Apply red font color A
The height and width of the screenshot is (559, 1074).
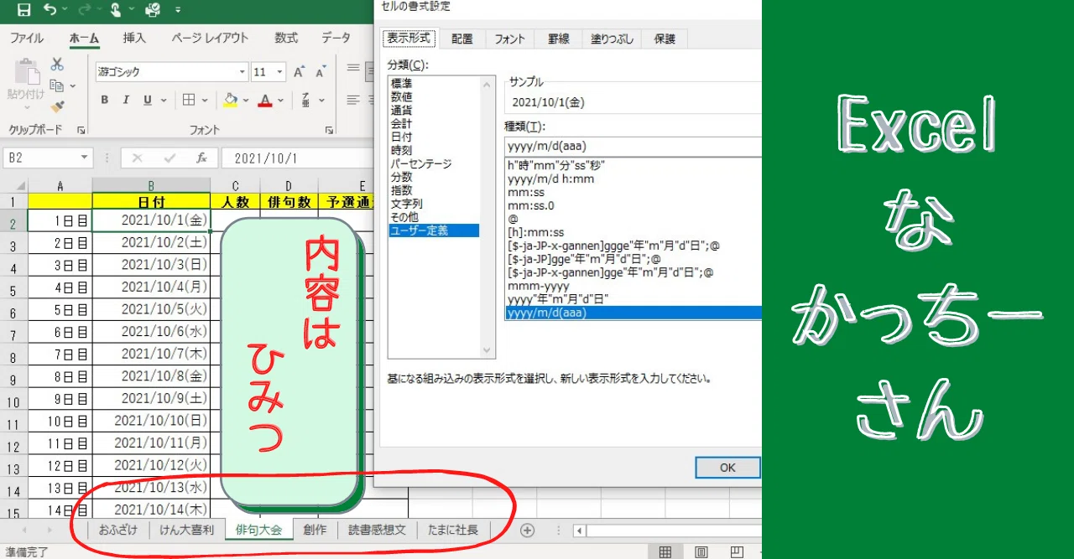click(x=265, y=101)
